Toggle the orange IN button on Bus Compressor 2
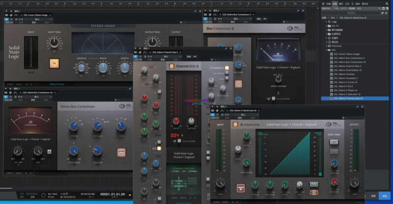Image resolution: width=393 pixels, height=204 pixels. point(238,84)
